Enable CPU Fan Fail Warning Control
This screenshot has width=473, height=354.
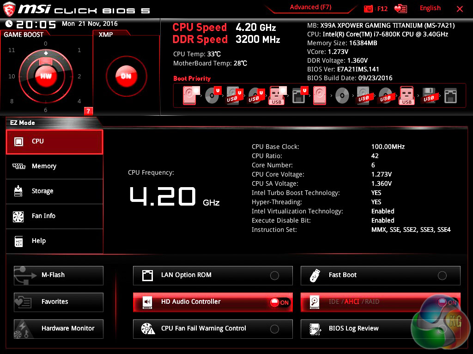(x=274, y=329)
